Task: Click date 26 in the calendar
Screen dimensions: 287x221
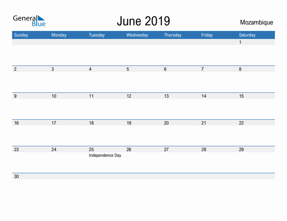Action: 129,149
